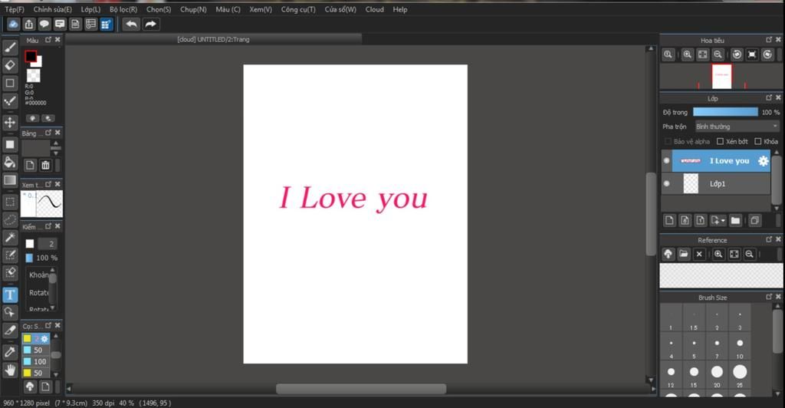This screenshot has width=785, height=408.
Task: Undock the Hoa tiêu navigator panel
Action: [769, 40]
